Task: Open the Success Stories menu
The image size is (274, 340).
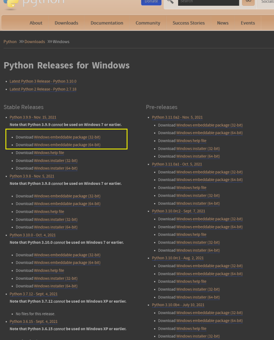Action: click(188, 23)
